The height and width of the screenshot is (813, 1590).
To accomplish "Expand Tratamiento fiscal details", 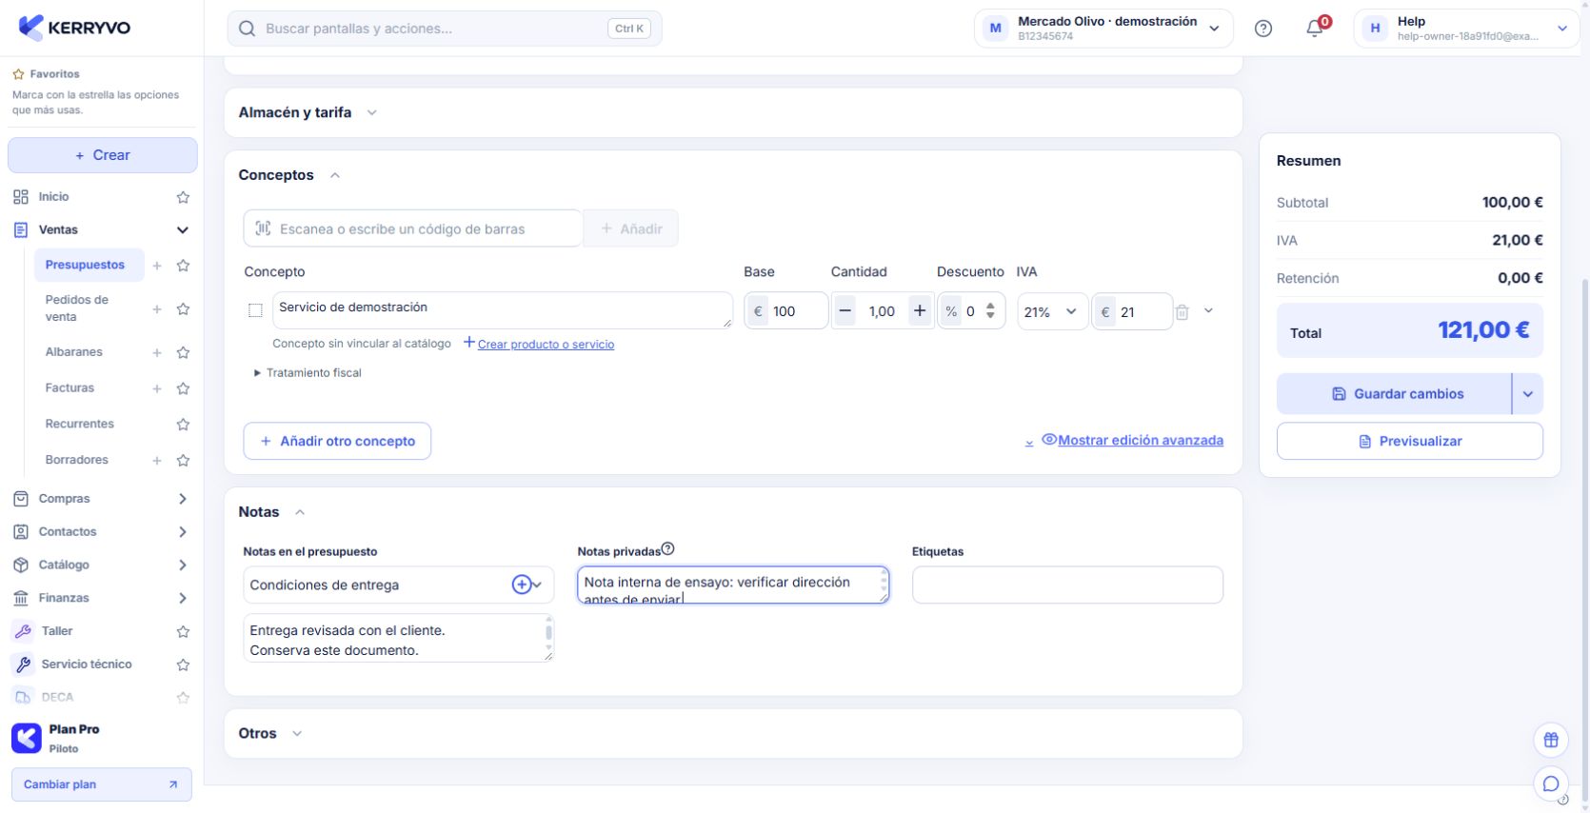I will pos(308,373).
